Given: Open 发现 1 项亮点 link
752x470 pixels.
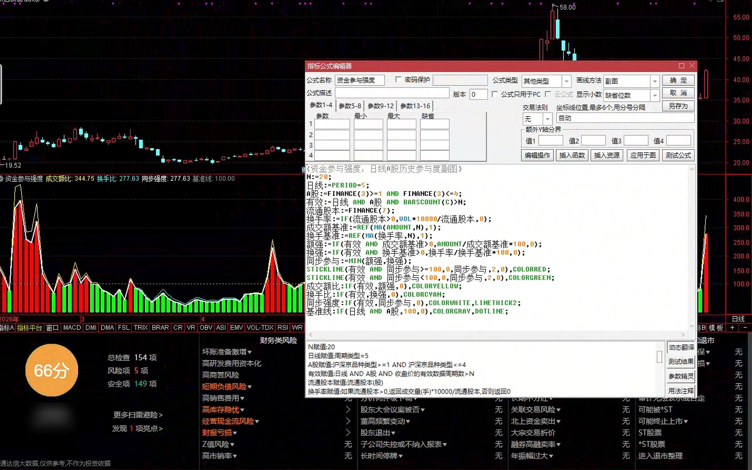Looking at the screenshot, I should pyautogui.click(x=137, y=429).
